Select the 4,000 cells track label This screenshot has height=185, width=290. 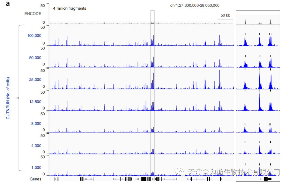coord(36,145)
